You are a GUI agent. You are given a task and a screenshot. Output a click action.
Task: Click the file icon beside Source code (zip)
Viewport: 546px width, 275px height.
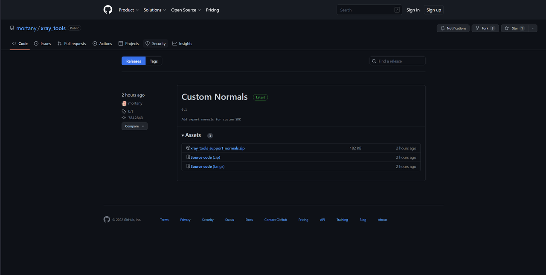click(x=188, y=157)
